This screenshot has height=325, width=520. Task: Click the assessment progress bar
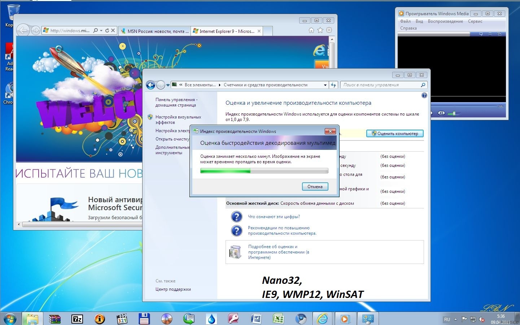coord(264,171)
